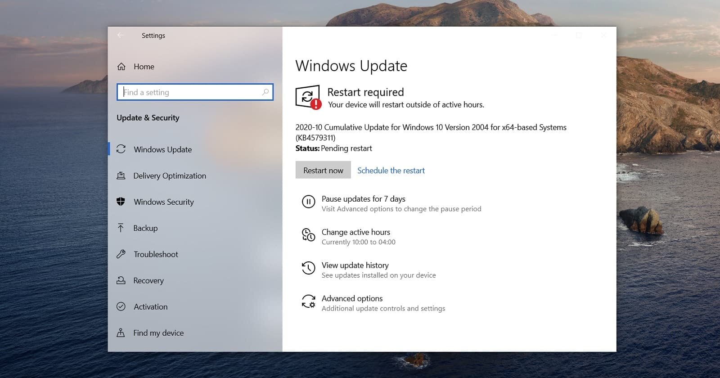Click the Windows Update sync icon in sidebar
The image size is (720, 378).
pos(121,149)
